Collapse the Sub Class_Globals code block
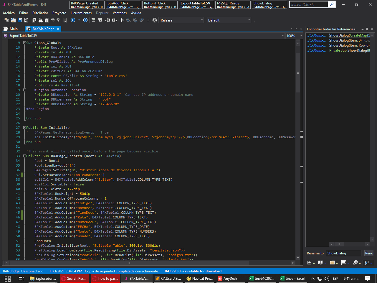The width and height of the screenshot is (377, 283). pos(25,43)
